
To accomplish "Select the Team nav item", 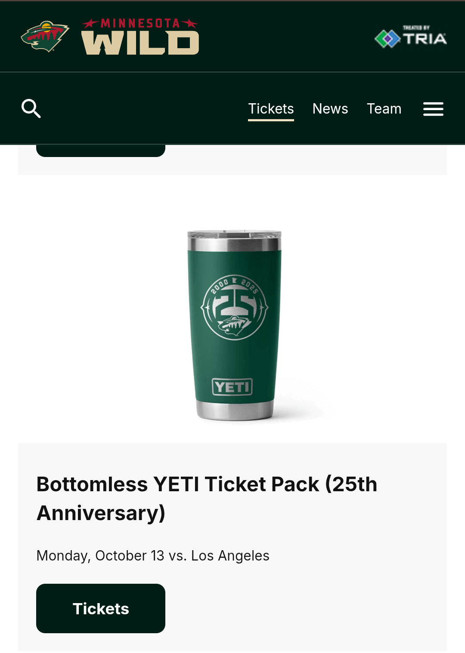I will click(384, 109).
